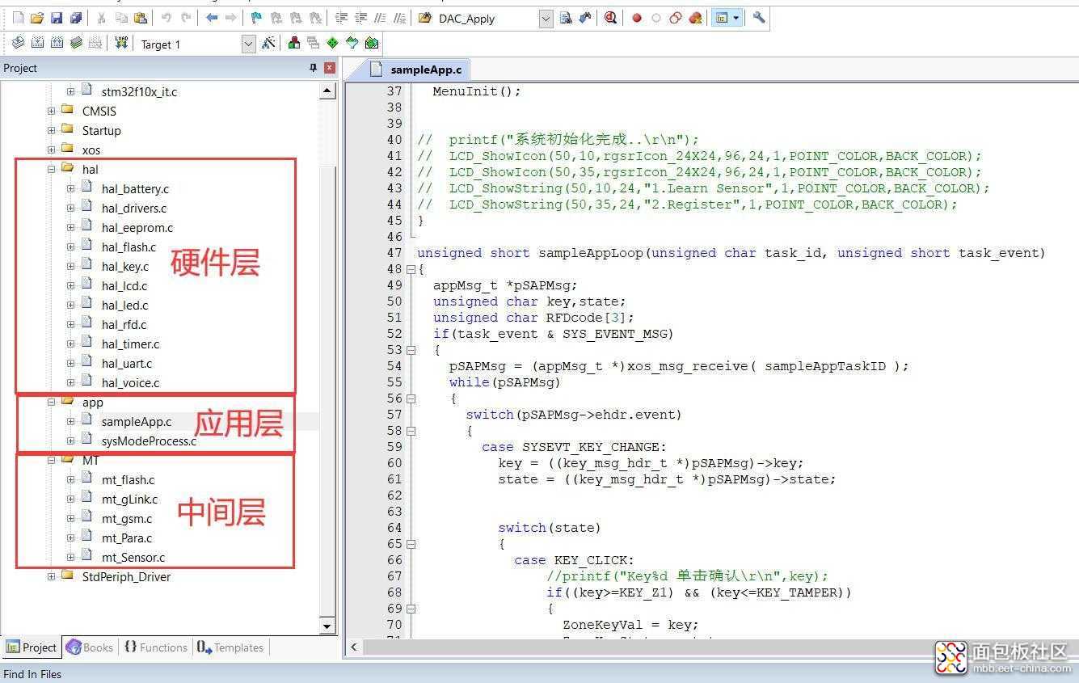This screenshot has height=683, width=1079.
Task: Click the Translate current file icon
Action: [18, 43]
